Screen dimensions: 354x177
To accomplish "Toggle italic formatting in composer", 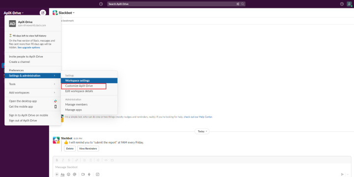I will pos(63,160).
